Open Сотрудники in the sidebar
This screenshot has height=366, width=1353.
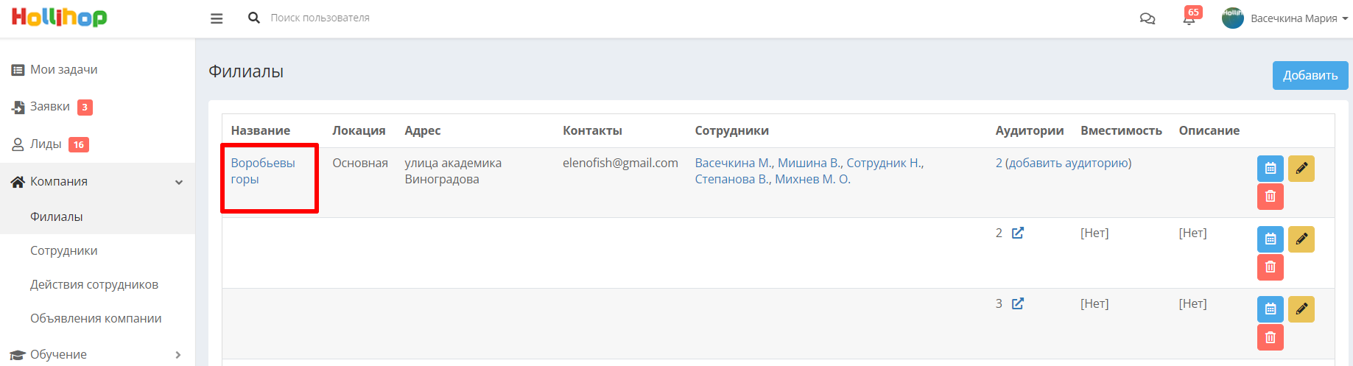click(64, 250)
